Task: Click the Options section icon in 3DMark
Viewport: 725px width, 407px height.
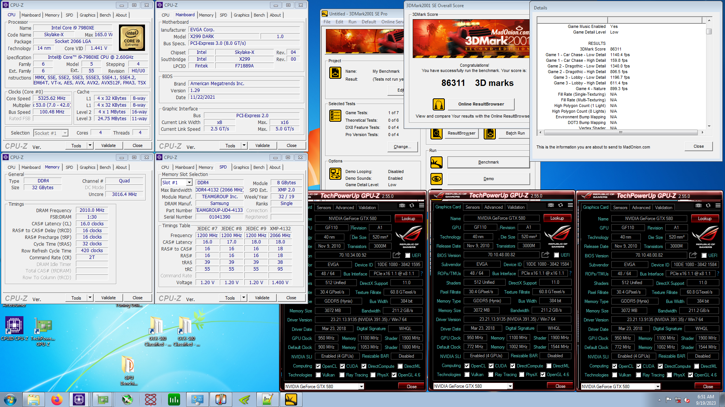Action: point(335,174)
